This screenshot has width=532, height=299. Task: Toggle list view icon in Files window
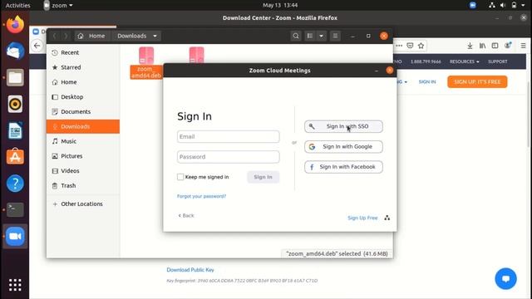pos(310,36)
